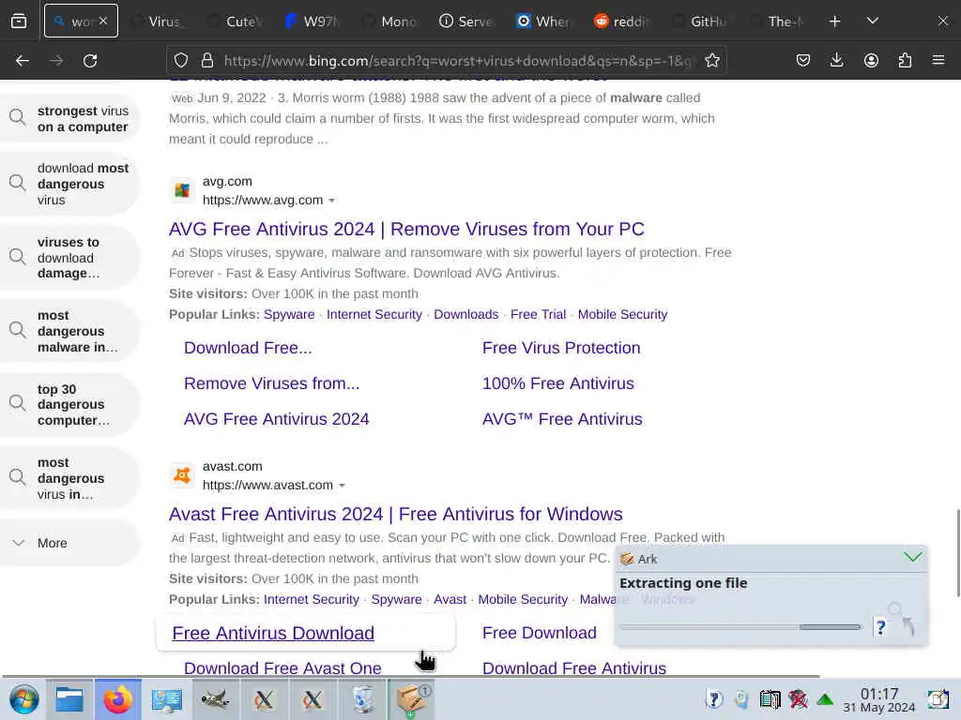Open the Ark package taskbar entry

coord(412,699)
